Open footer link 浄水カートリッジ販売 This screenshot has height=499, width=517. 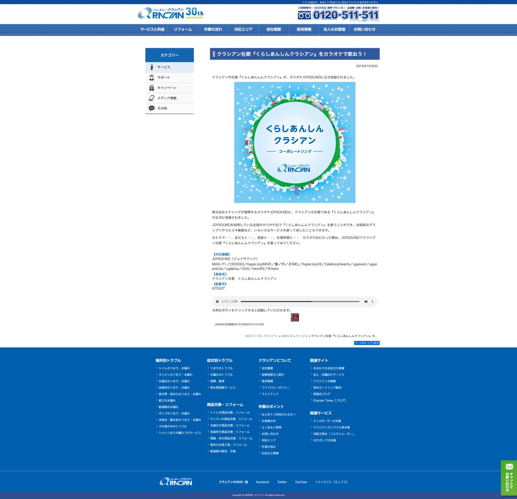(327, 387)
